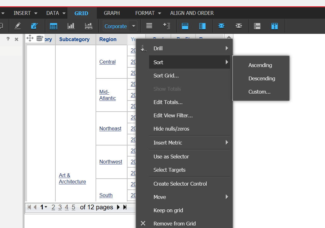Viewport: 325px width, 228px height.
Task: Click the outline icon with plus sign
Action: (167, 26)
